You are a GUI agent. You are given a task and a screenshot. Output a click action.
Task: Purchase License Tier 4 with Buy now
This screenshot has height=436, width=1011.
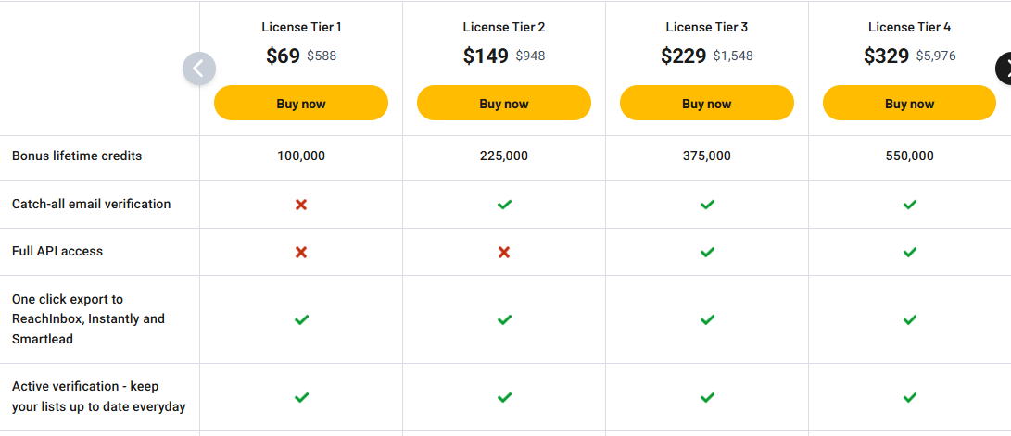909,104
